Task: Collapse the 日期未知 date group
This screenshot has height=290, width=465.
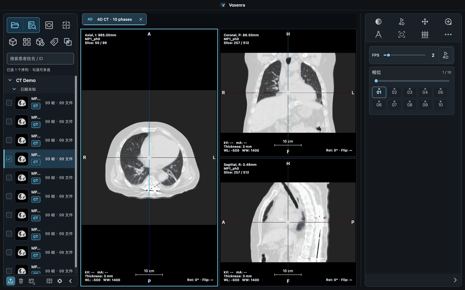Action: 14,89
